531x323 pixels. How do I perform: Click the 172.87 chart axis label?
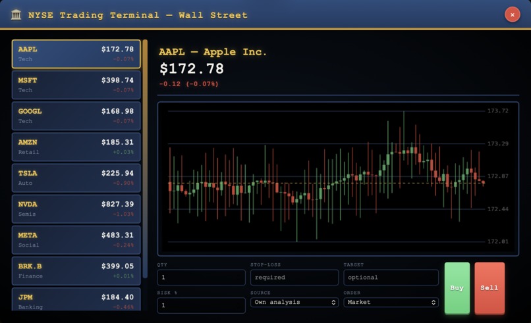tap(497, 176)
